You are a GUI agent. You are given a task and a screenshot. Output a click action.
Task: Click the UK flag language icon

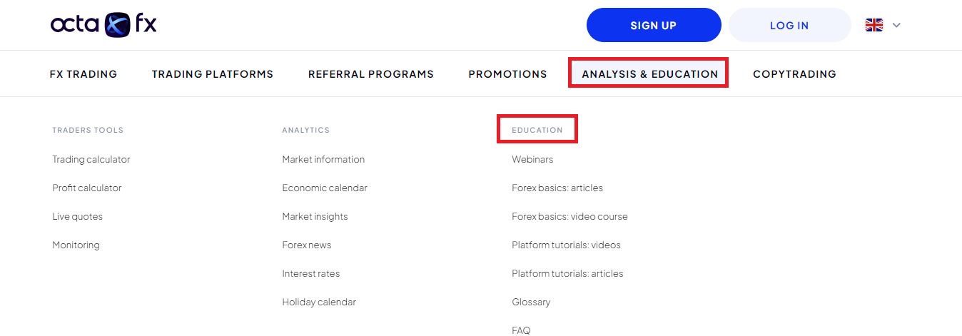click(x=874, y=25)
